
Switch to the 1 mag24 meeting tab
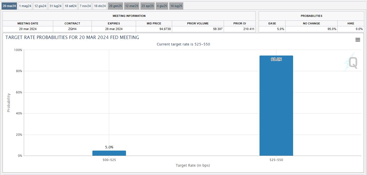pos(25,6)
